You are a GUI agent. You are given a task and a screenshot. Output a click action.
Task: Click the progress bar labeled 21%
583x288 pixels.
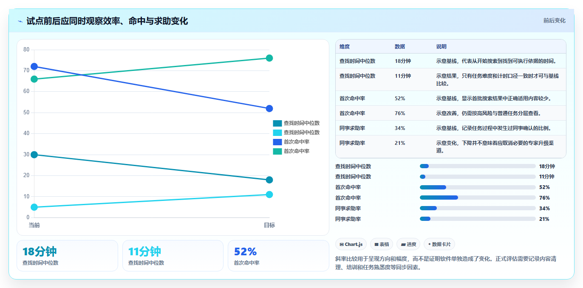478,219
